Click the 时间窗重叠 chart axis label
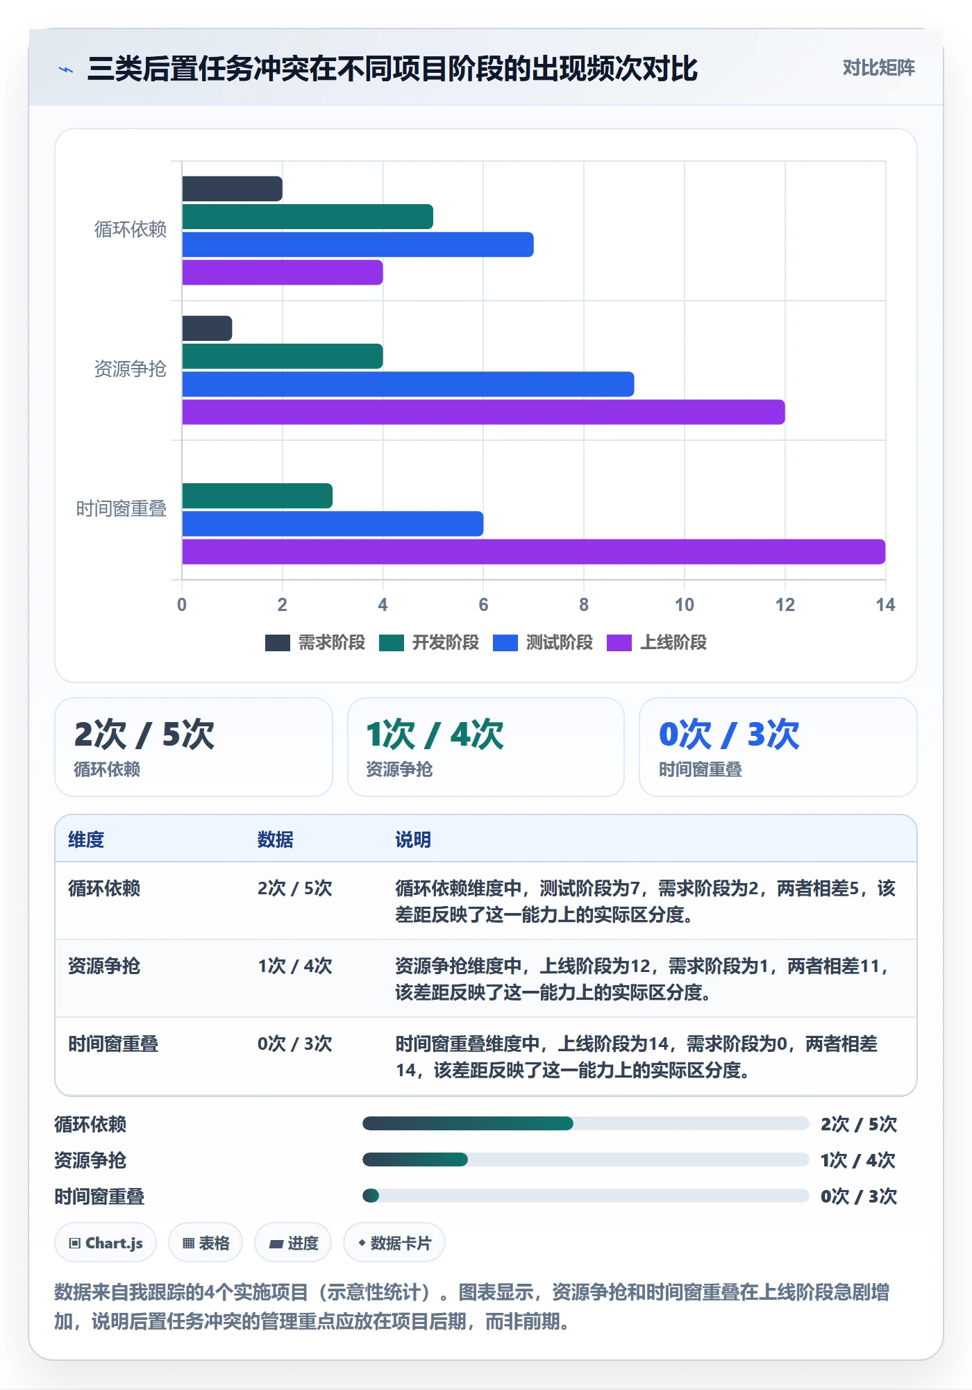This screenshot has width=972, height=1390. tap(121, 509)
